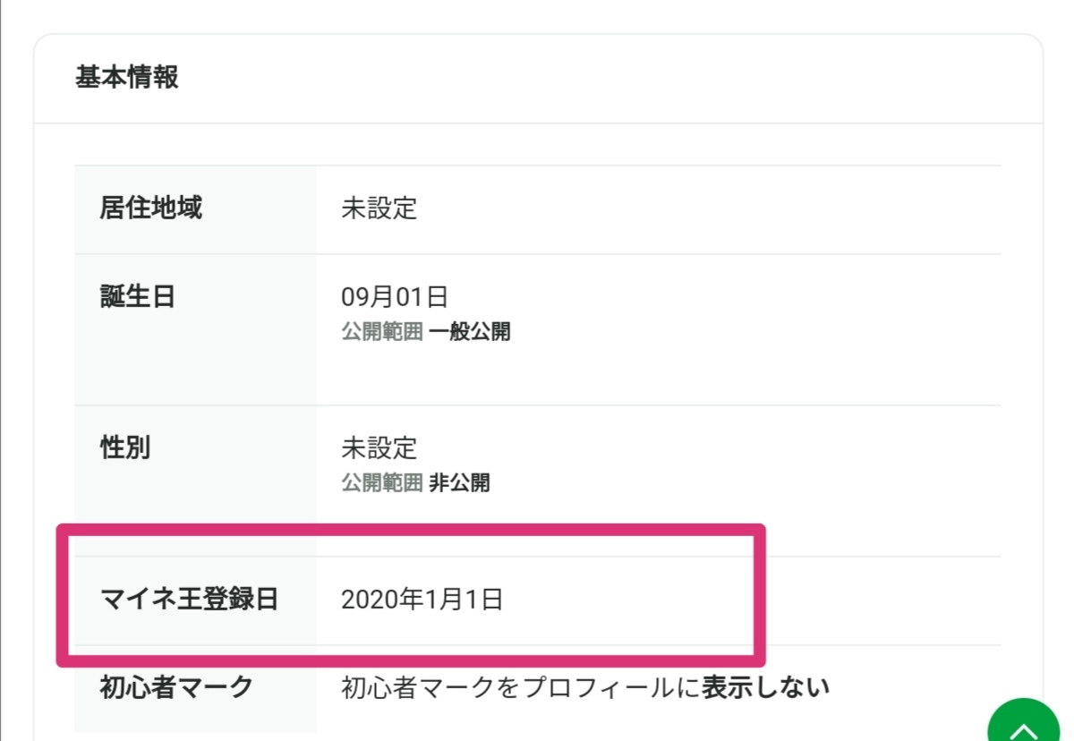Click the birthday value 09月01日

[x=394, y=297]
